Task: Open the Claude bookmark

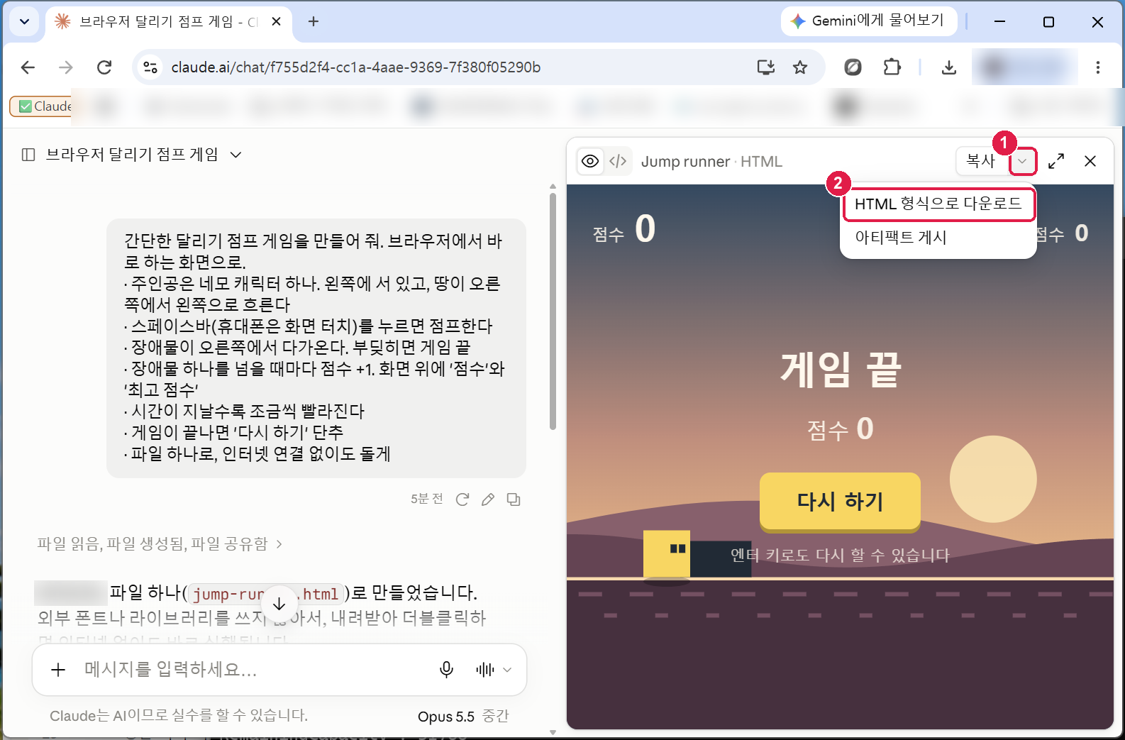Action: pos(44,106)
